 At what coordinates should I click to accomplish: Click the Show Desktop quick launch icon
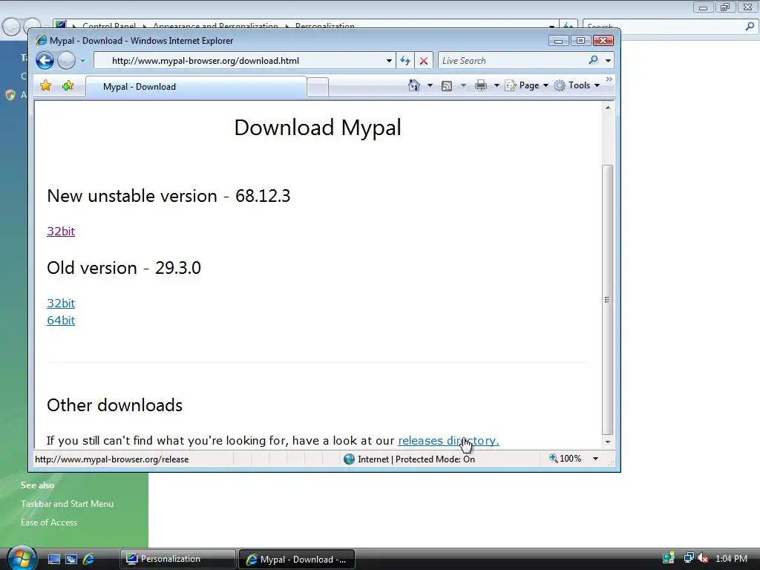click(53, 560)
